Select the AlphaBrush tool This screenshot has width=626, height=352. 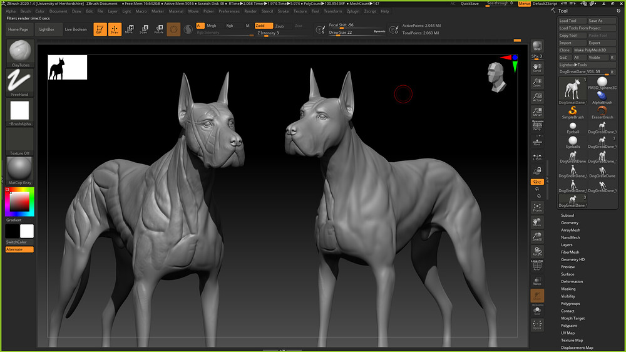(x=602, y=98)
